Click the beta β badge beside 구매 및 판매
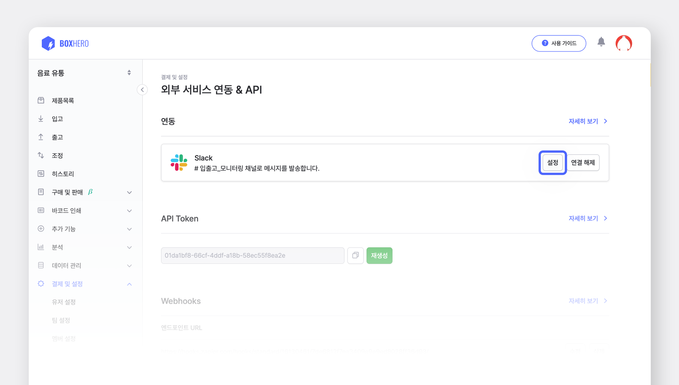679x385 pixels. click(x=90, y=192)
